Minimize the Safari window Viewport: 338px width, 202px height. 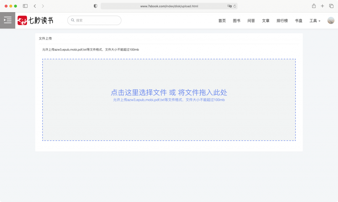11,6
